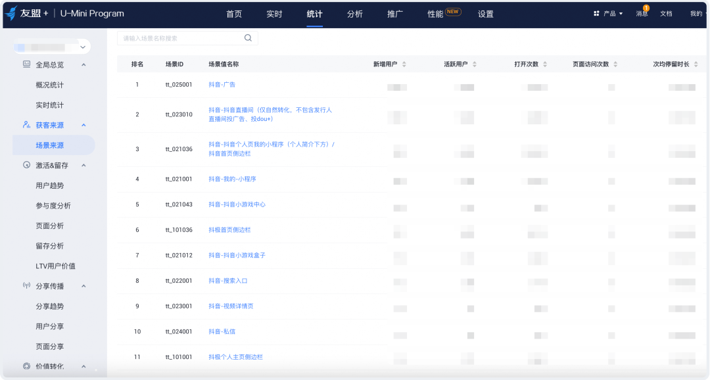Open the 参与度分析 sidebar item

[53, 206]
